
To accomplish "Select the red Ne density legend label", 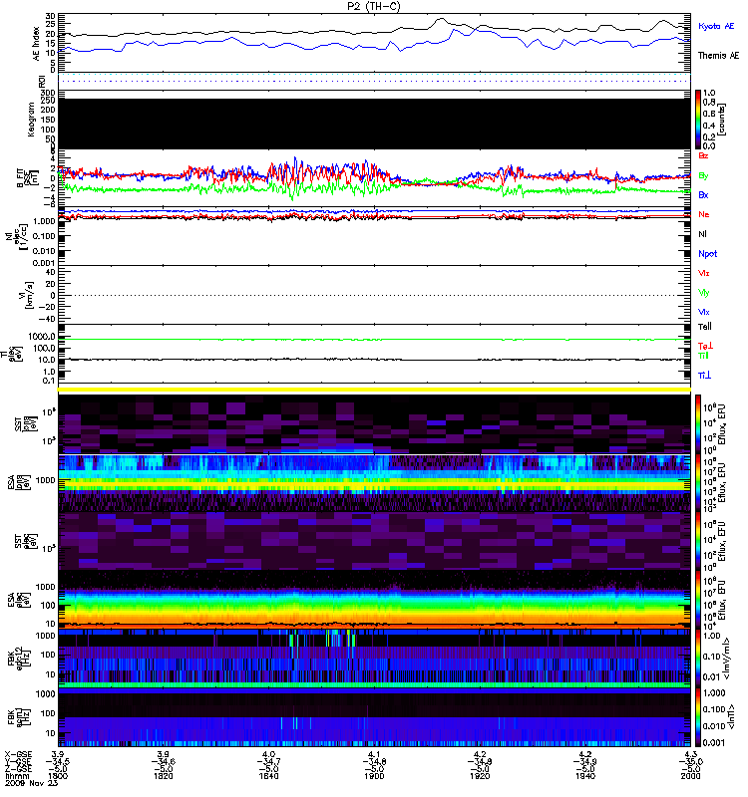I will point(704,214).
